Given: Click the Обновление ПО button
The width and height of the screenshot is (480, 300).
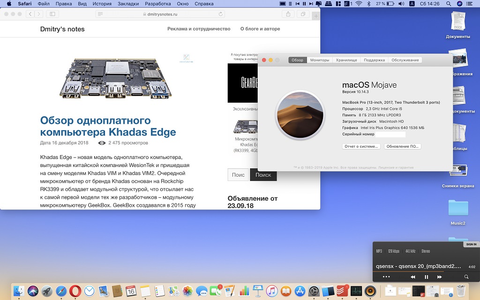Looking at the screenshot, I should click(x=402, y=146).
